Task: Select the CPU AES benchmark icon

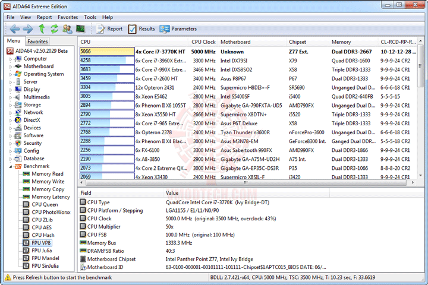Action: (x=26, y=227)
